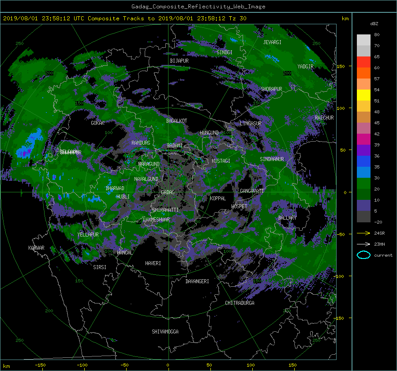Click the HUBLI city label
The height and width of the screenshot is (371, 397).
point(123,197)
